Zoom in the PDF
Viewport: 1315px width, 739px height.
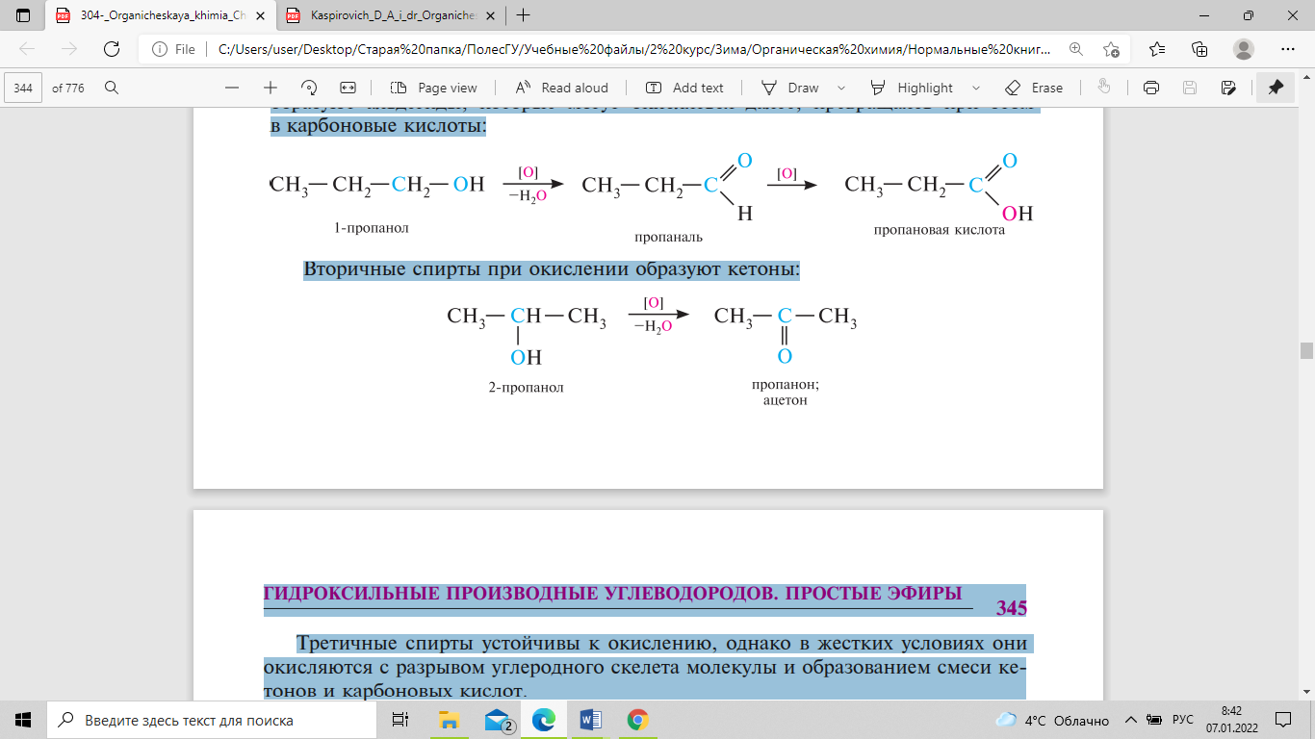(x=271, y=88)
